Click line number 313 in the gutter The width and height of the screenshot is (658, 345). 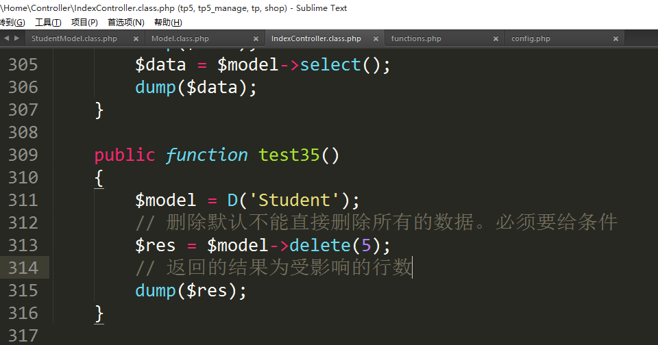coord(23,245)
